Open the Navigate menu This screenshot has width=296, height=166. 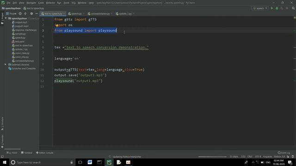[31, 3]
